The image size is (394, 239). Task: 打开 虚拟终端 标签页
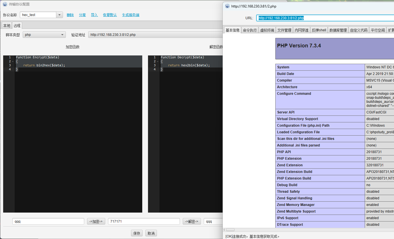coord(267,29)
